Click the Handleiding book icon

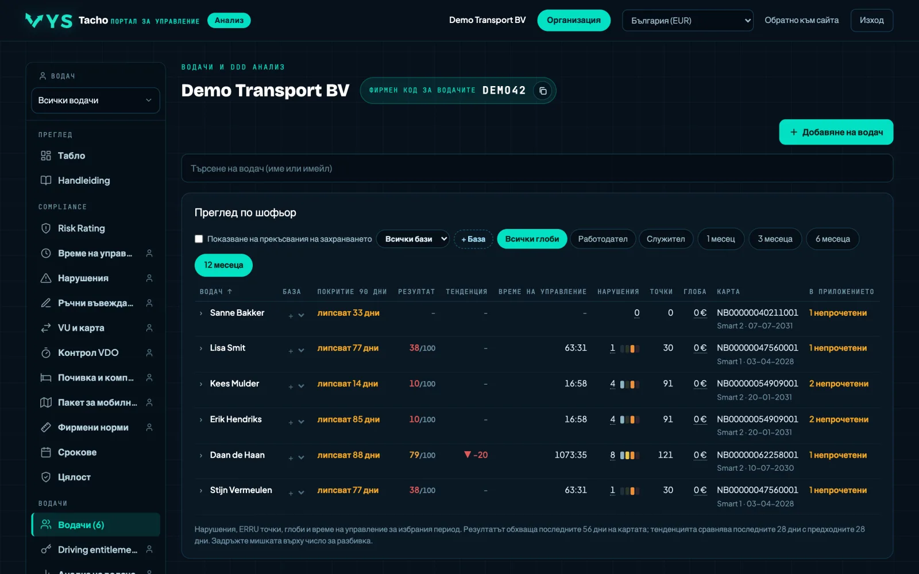[46, 180]
